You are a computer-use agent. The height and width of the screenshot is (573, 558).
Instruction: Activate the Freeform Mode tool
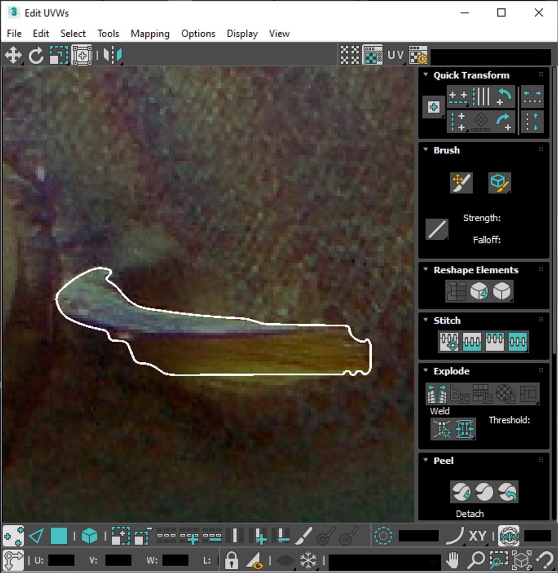pyautogui.click(x=82, y=56)
